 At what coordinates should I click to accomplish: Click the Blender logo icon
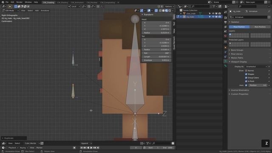(3, 2)
